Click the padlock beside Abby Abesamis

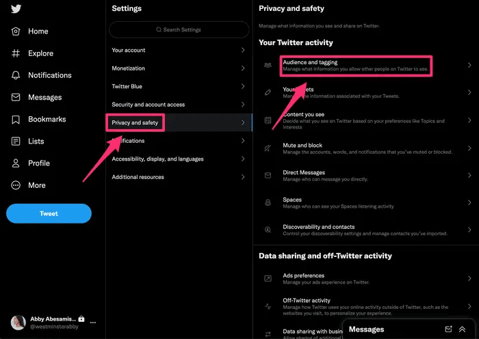tap(81, 319)
